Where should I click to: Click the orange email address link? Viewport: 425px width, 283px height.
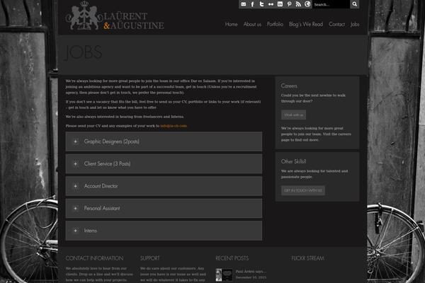174,126
